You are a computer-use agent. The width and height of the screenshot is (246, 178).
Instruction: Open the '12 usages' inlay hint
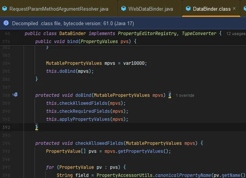[236, 34]
